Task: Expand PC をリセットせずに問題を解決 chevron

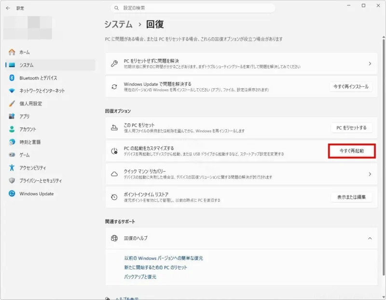Action: point(370,64)
